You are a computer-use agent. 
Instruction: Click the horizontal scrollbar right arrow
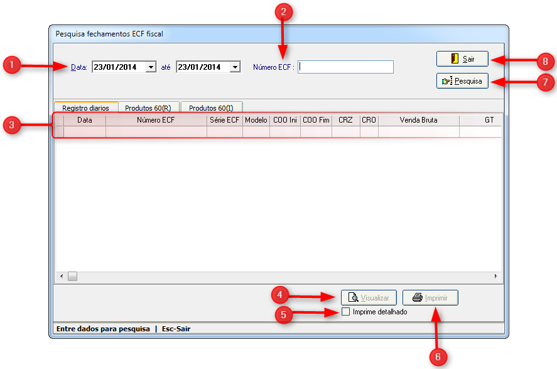click(x=495, y=276)
